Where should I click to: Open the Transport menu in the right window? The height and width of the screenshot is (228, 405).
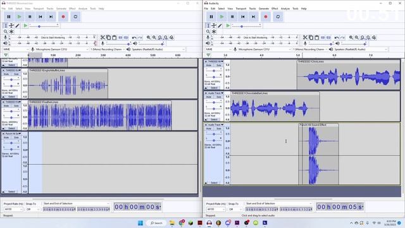point(241,8)
